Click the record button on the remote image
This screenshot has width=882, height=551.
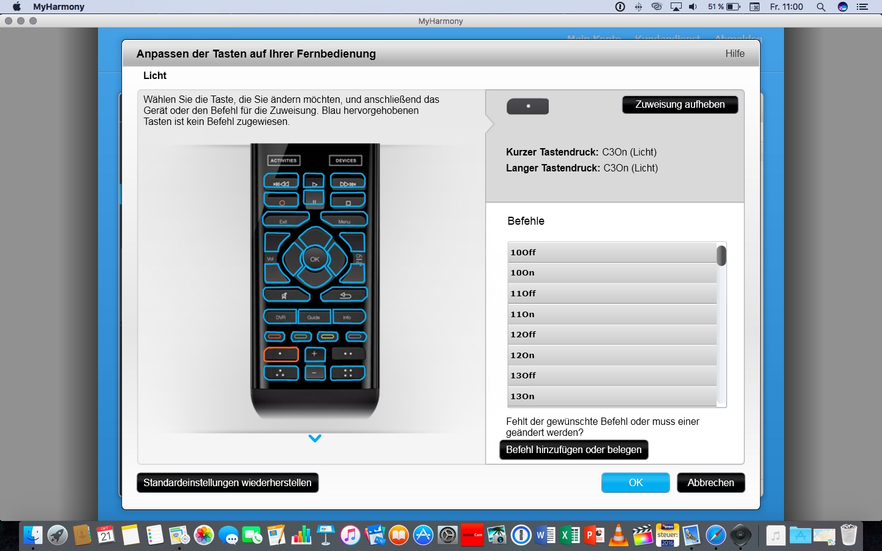[281, 201]
